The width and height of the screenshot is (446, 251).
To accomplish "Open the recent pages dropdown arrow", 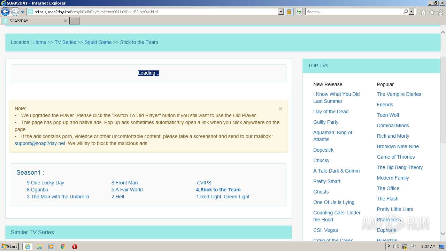I will 23,12.
